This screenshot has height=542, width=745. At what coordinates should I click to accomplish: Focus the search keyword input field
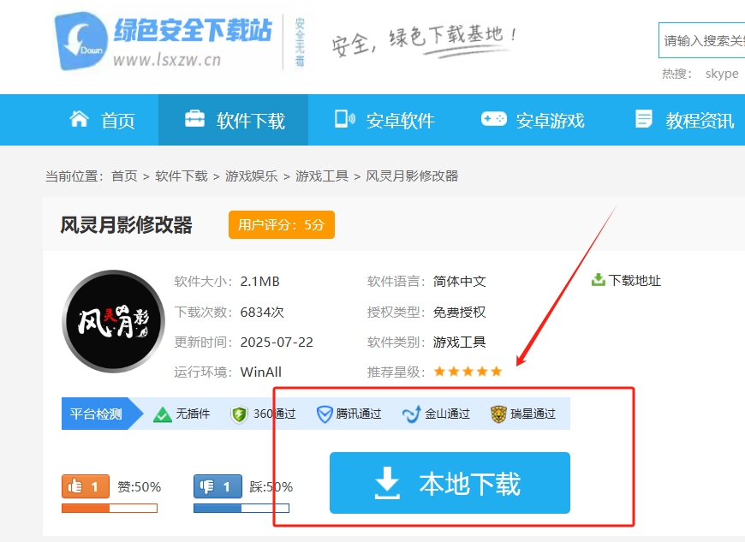coord(702,40)
